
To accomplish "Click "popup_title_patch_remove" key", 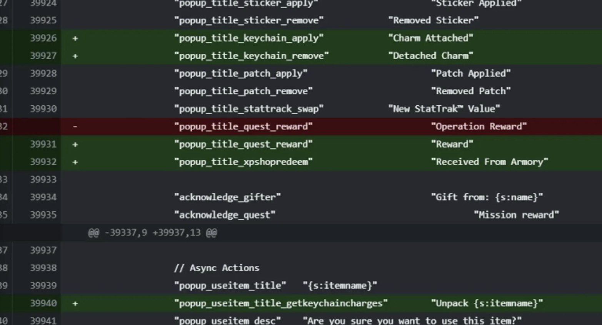I will click(243, 91).
